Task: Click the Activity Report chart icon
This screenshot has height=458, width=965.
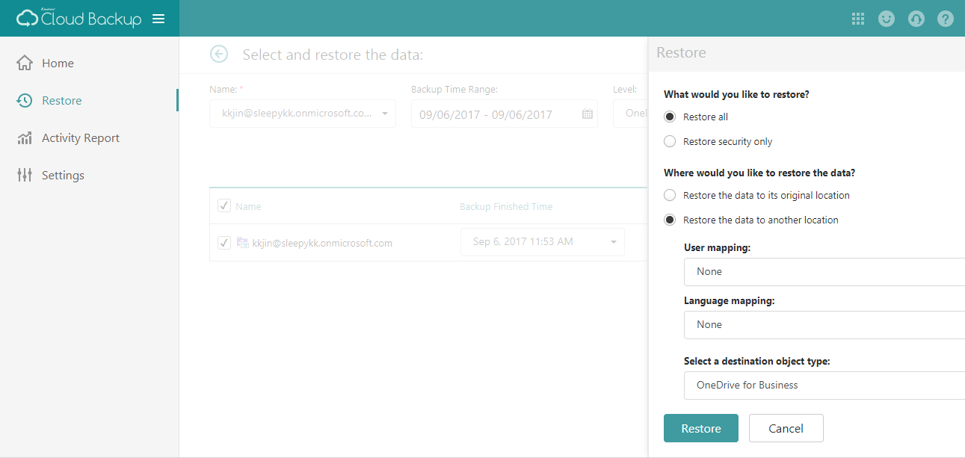Action: coord(25,138)
